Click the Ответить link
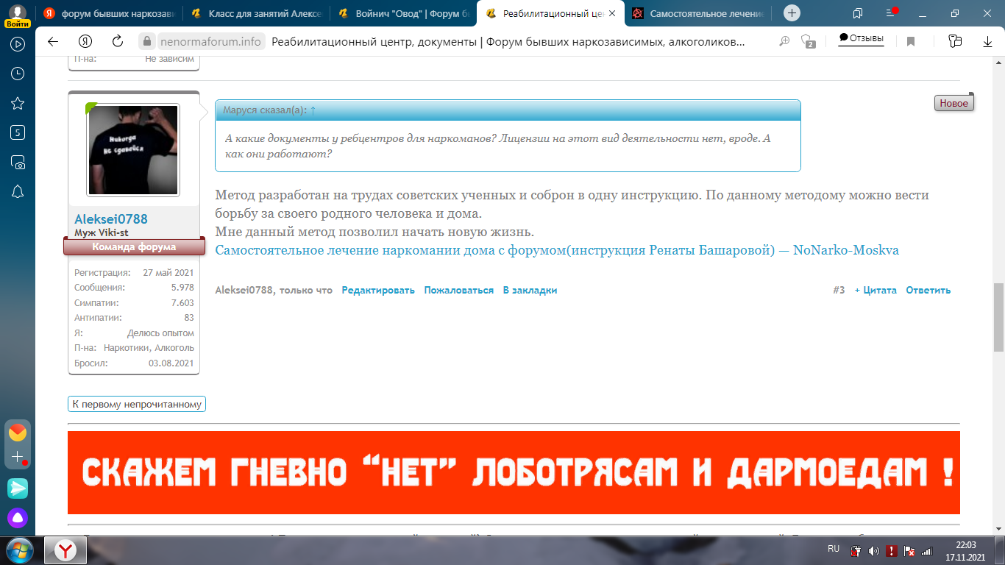This screenshot has width=1005, height=565. coord(928,291)
